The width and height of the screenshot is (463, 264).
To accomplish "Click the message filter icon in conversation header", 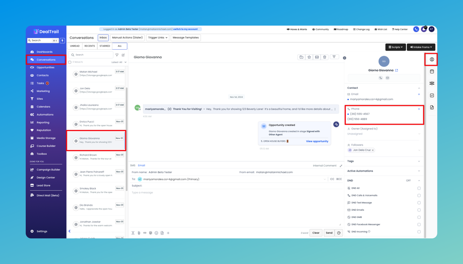I will 334,57.
